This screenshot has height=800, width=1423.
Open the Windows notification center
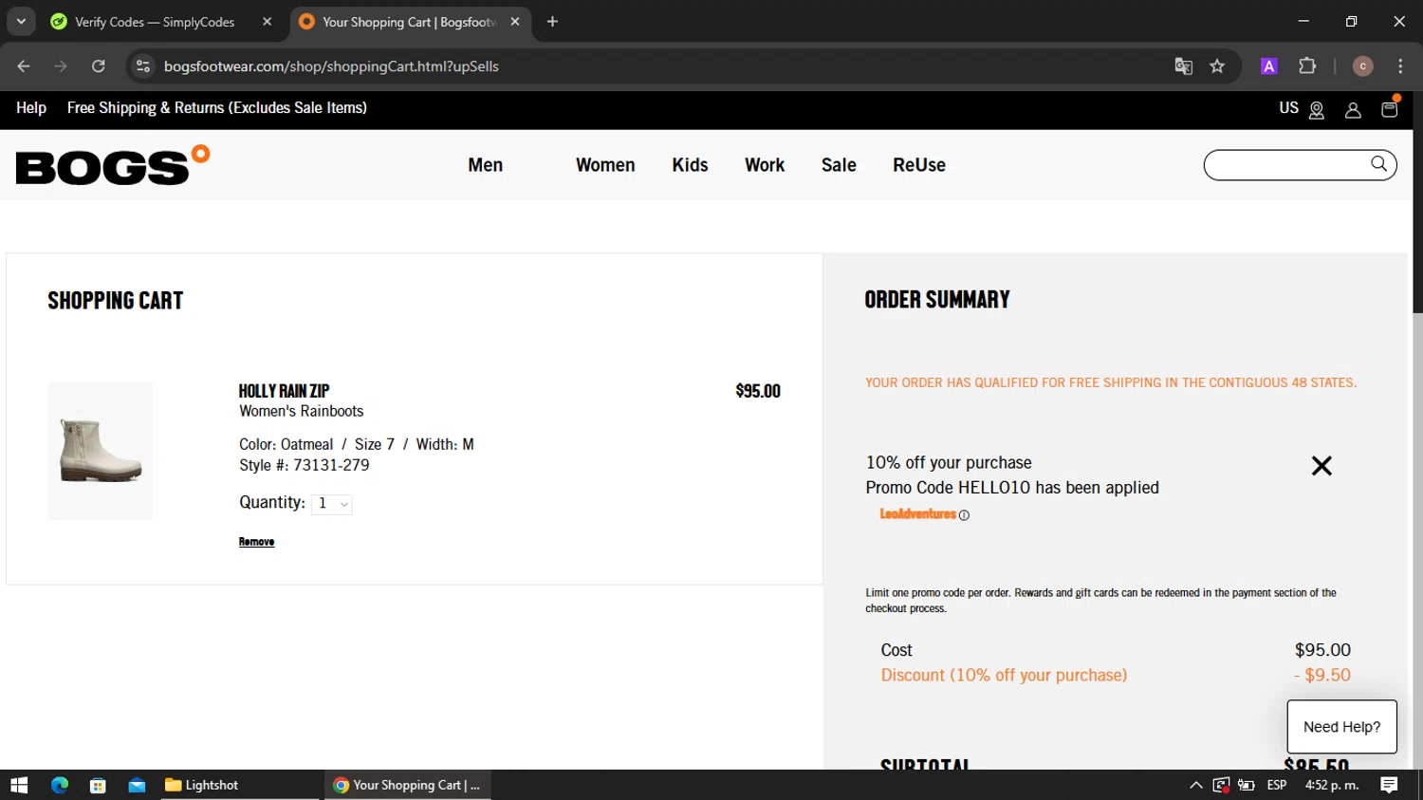1389,785
